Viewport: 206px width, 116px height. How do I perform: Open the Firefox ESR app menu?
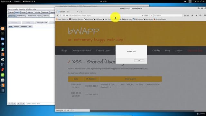coord(29,1)
